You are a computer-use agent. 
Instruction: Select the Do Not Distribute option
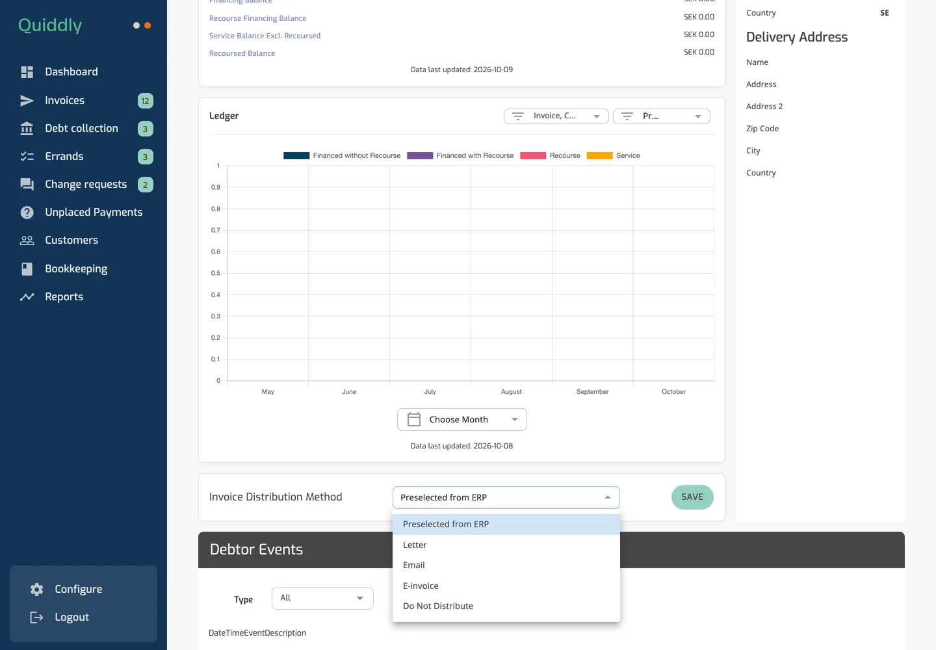tap(506, 606)
